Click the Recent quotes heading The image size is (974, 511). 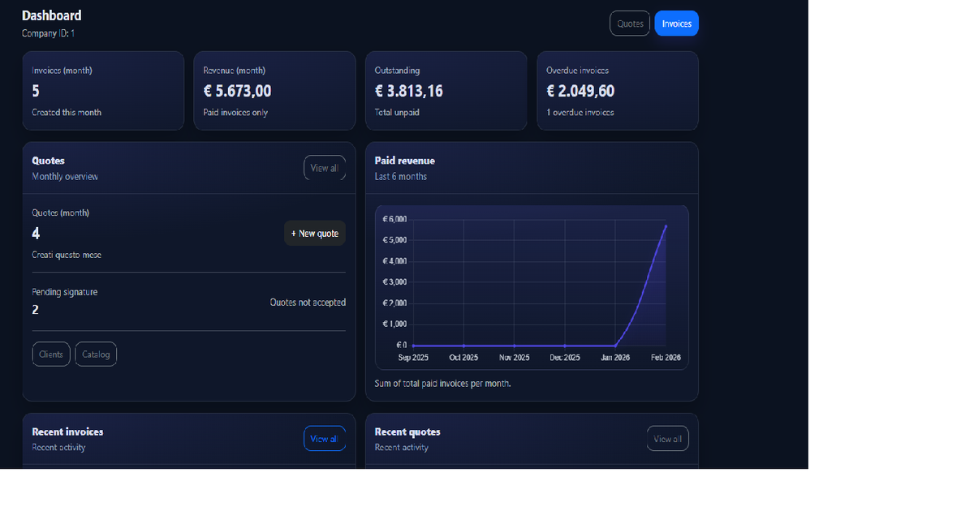(x=407, y=432)
